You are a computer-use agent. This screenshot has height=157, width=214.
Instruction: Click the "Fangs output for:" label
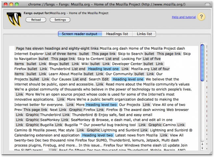coord(37,13)
